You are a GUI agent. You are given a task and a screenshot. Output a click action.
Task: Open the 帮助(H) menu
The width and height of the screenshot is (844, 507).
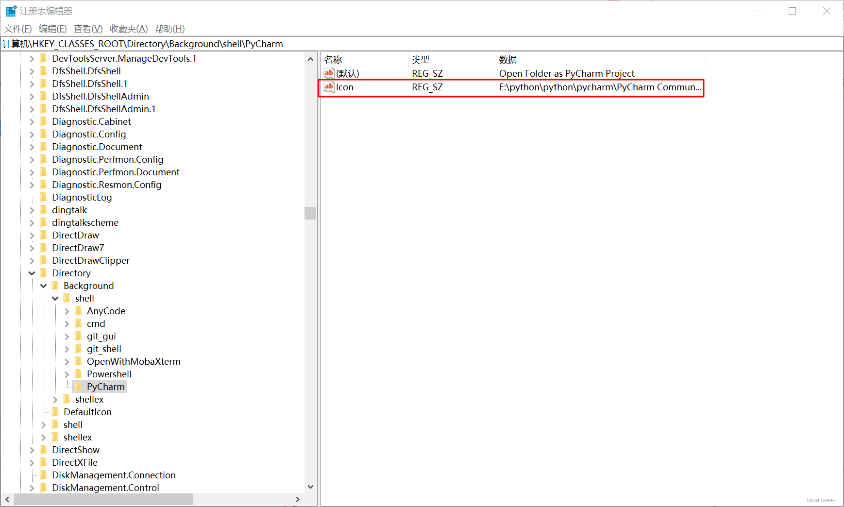170,29
